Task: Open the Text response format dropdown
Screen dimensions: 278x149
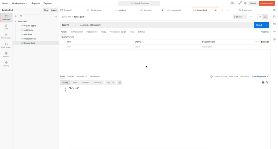Action: [x=110, y=82]
